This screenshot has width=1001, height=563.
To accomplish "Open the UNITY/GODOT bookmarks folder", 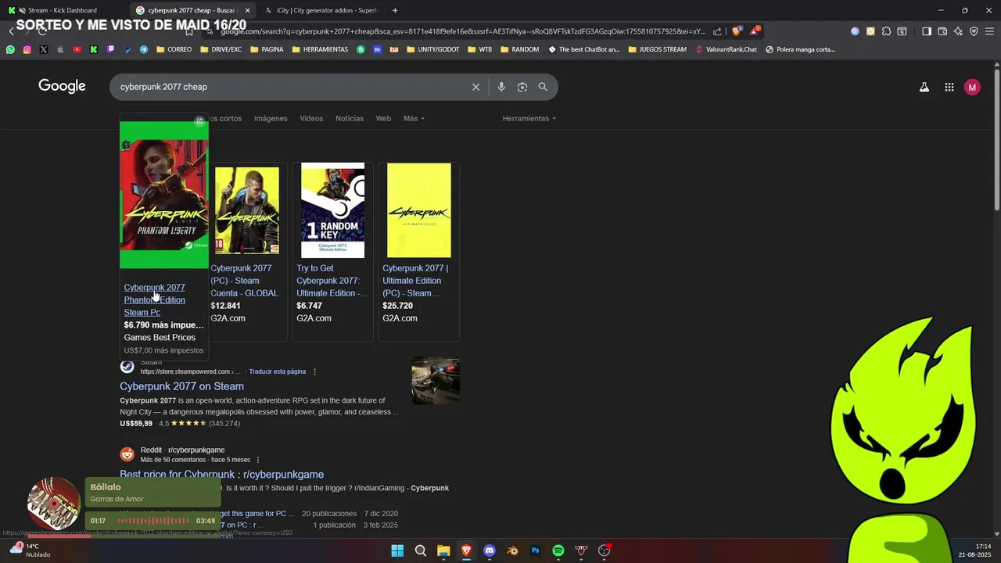I will (x=432, y=49).
